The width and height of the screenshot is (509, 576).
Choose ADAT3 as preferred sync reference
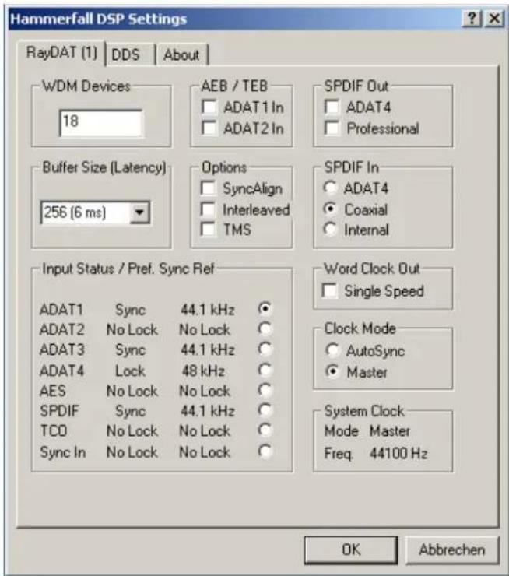point(265,349)
